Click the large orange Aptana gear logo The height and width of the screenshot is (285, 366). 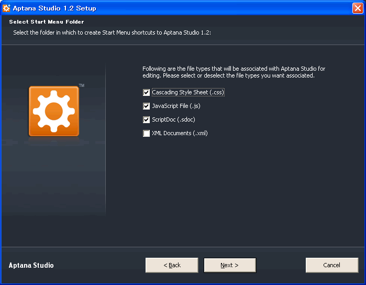coord(54,111)
